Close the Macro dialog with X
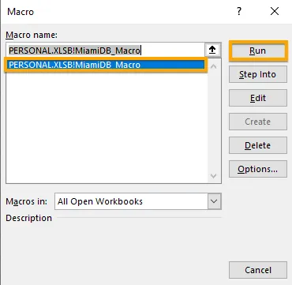Screen dimensions: 292x285 275,11
